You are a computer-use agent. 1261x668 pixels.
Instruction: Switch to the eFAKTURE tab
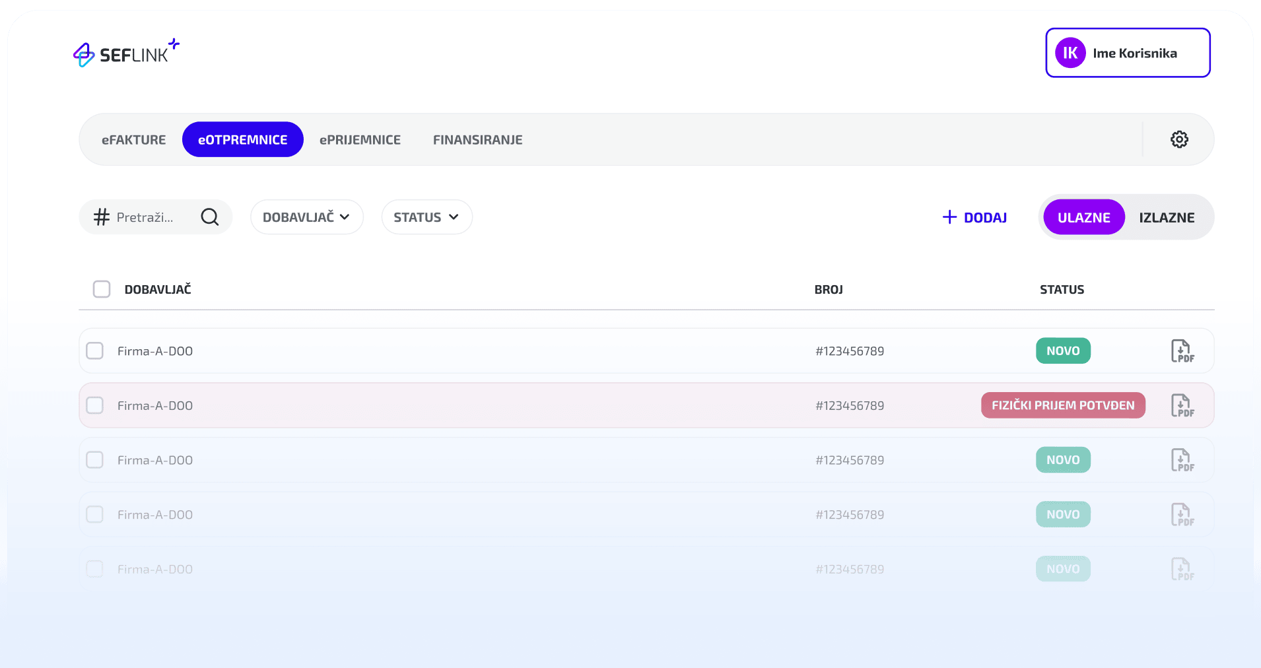(x=134, y=140)
